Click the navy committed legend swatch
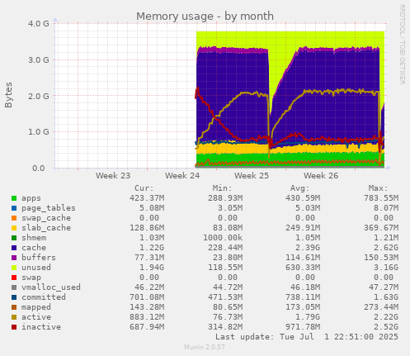 click(x=14, y=297)
